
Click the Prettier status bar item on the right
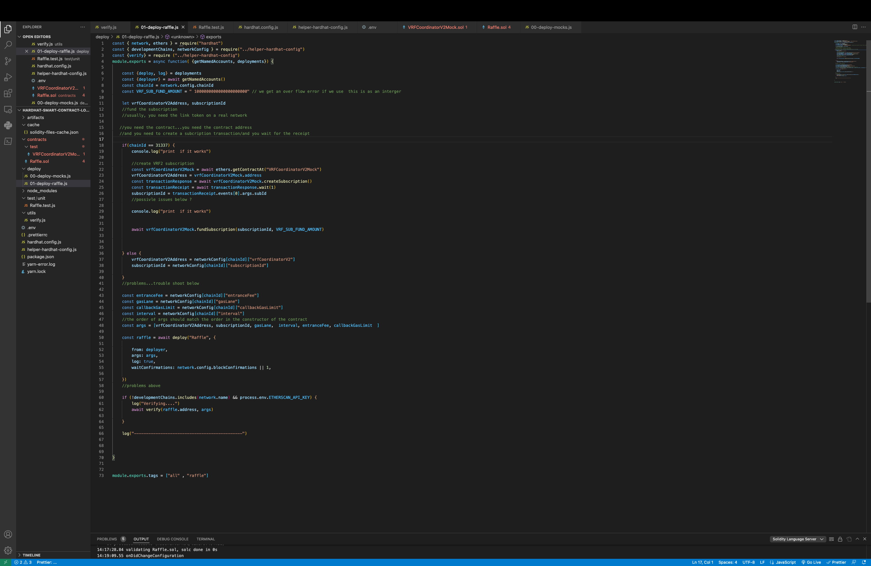836,562
